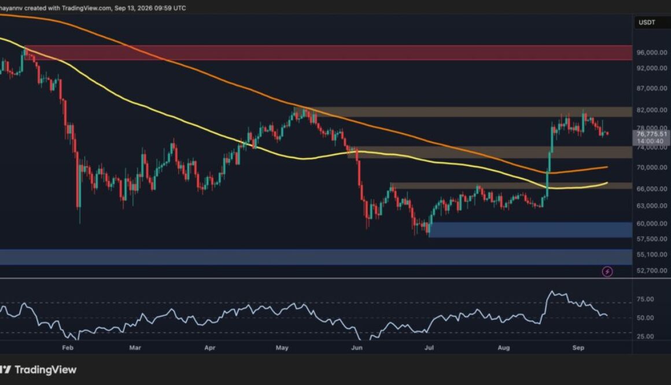
Task: Click the 92,000.00 price axis label
Action: click(651, 68)
